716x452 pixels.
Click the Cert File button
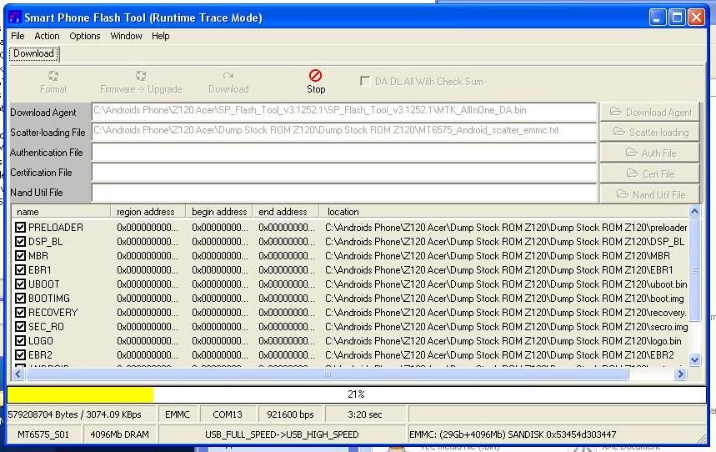point(650,173)
